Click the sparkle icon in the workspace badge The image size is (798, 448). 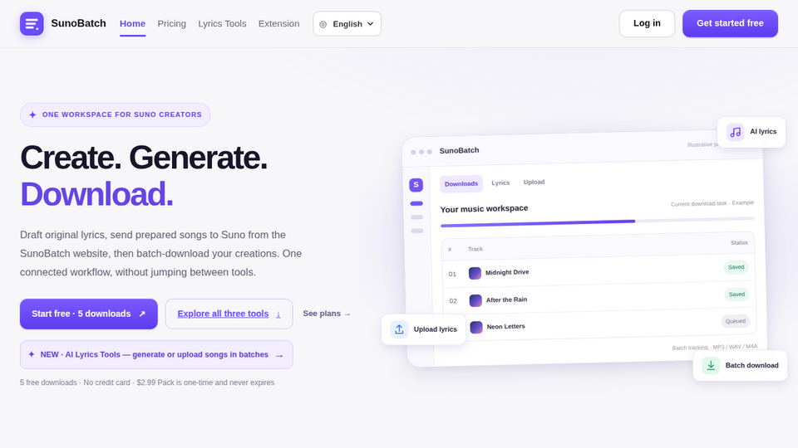point(32,114)
